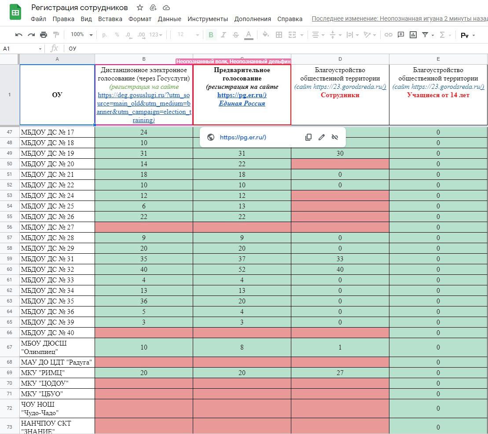Remove the pg.er.ru link
The width and height of the screenshot is (488, 434).
[335, 137]
